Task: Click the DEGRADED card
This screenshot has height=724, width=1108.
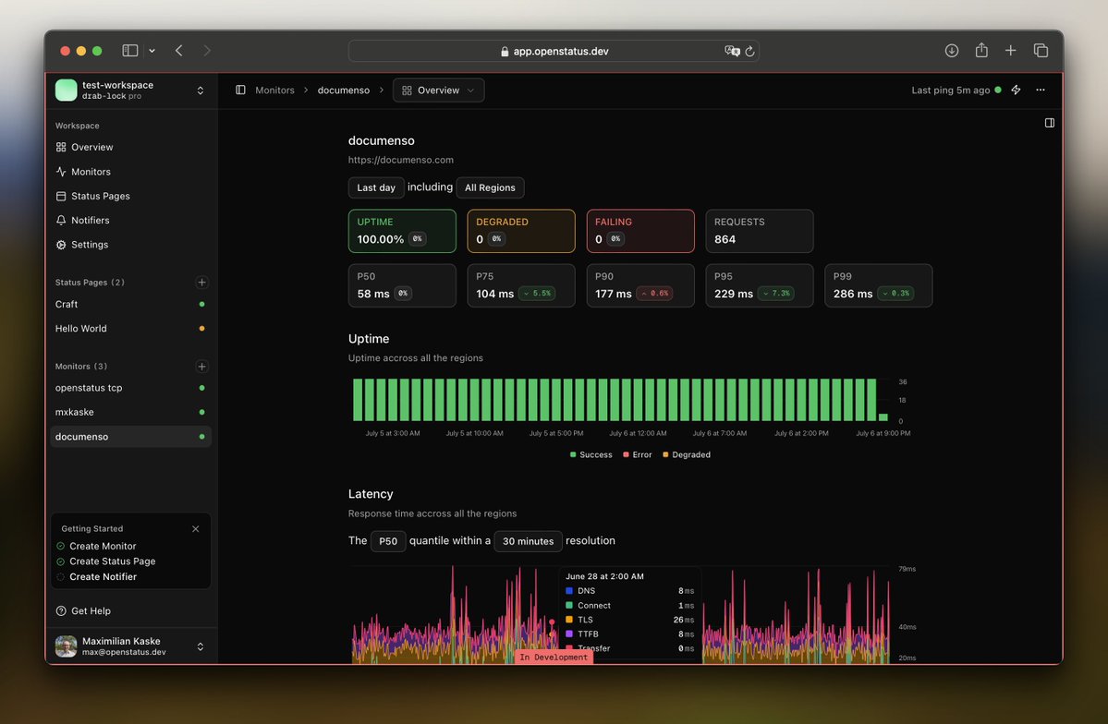Action: coord(521,231)
